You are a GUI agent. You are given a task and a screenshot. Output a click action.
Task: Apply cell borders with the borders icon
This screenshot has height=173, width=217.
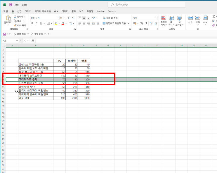pyautogui.click(x=48, y=23)
